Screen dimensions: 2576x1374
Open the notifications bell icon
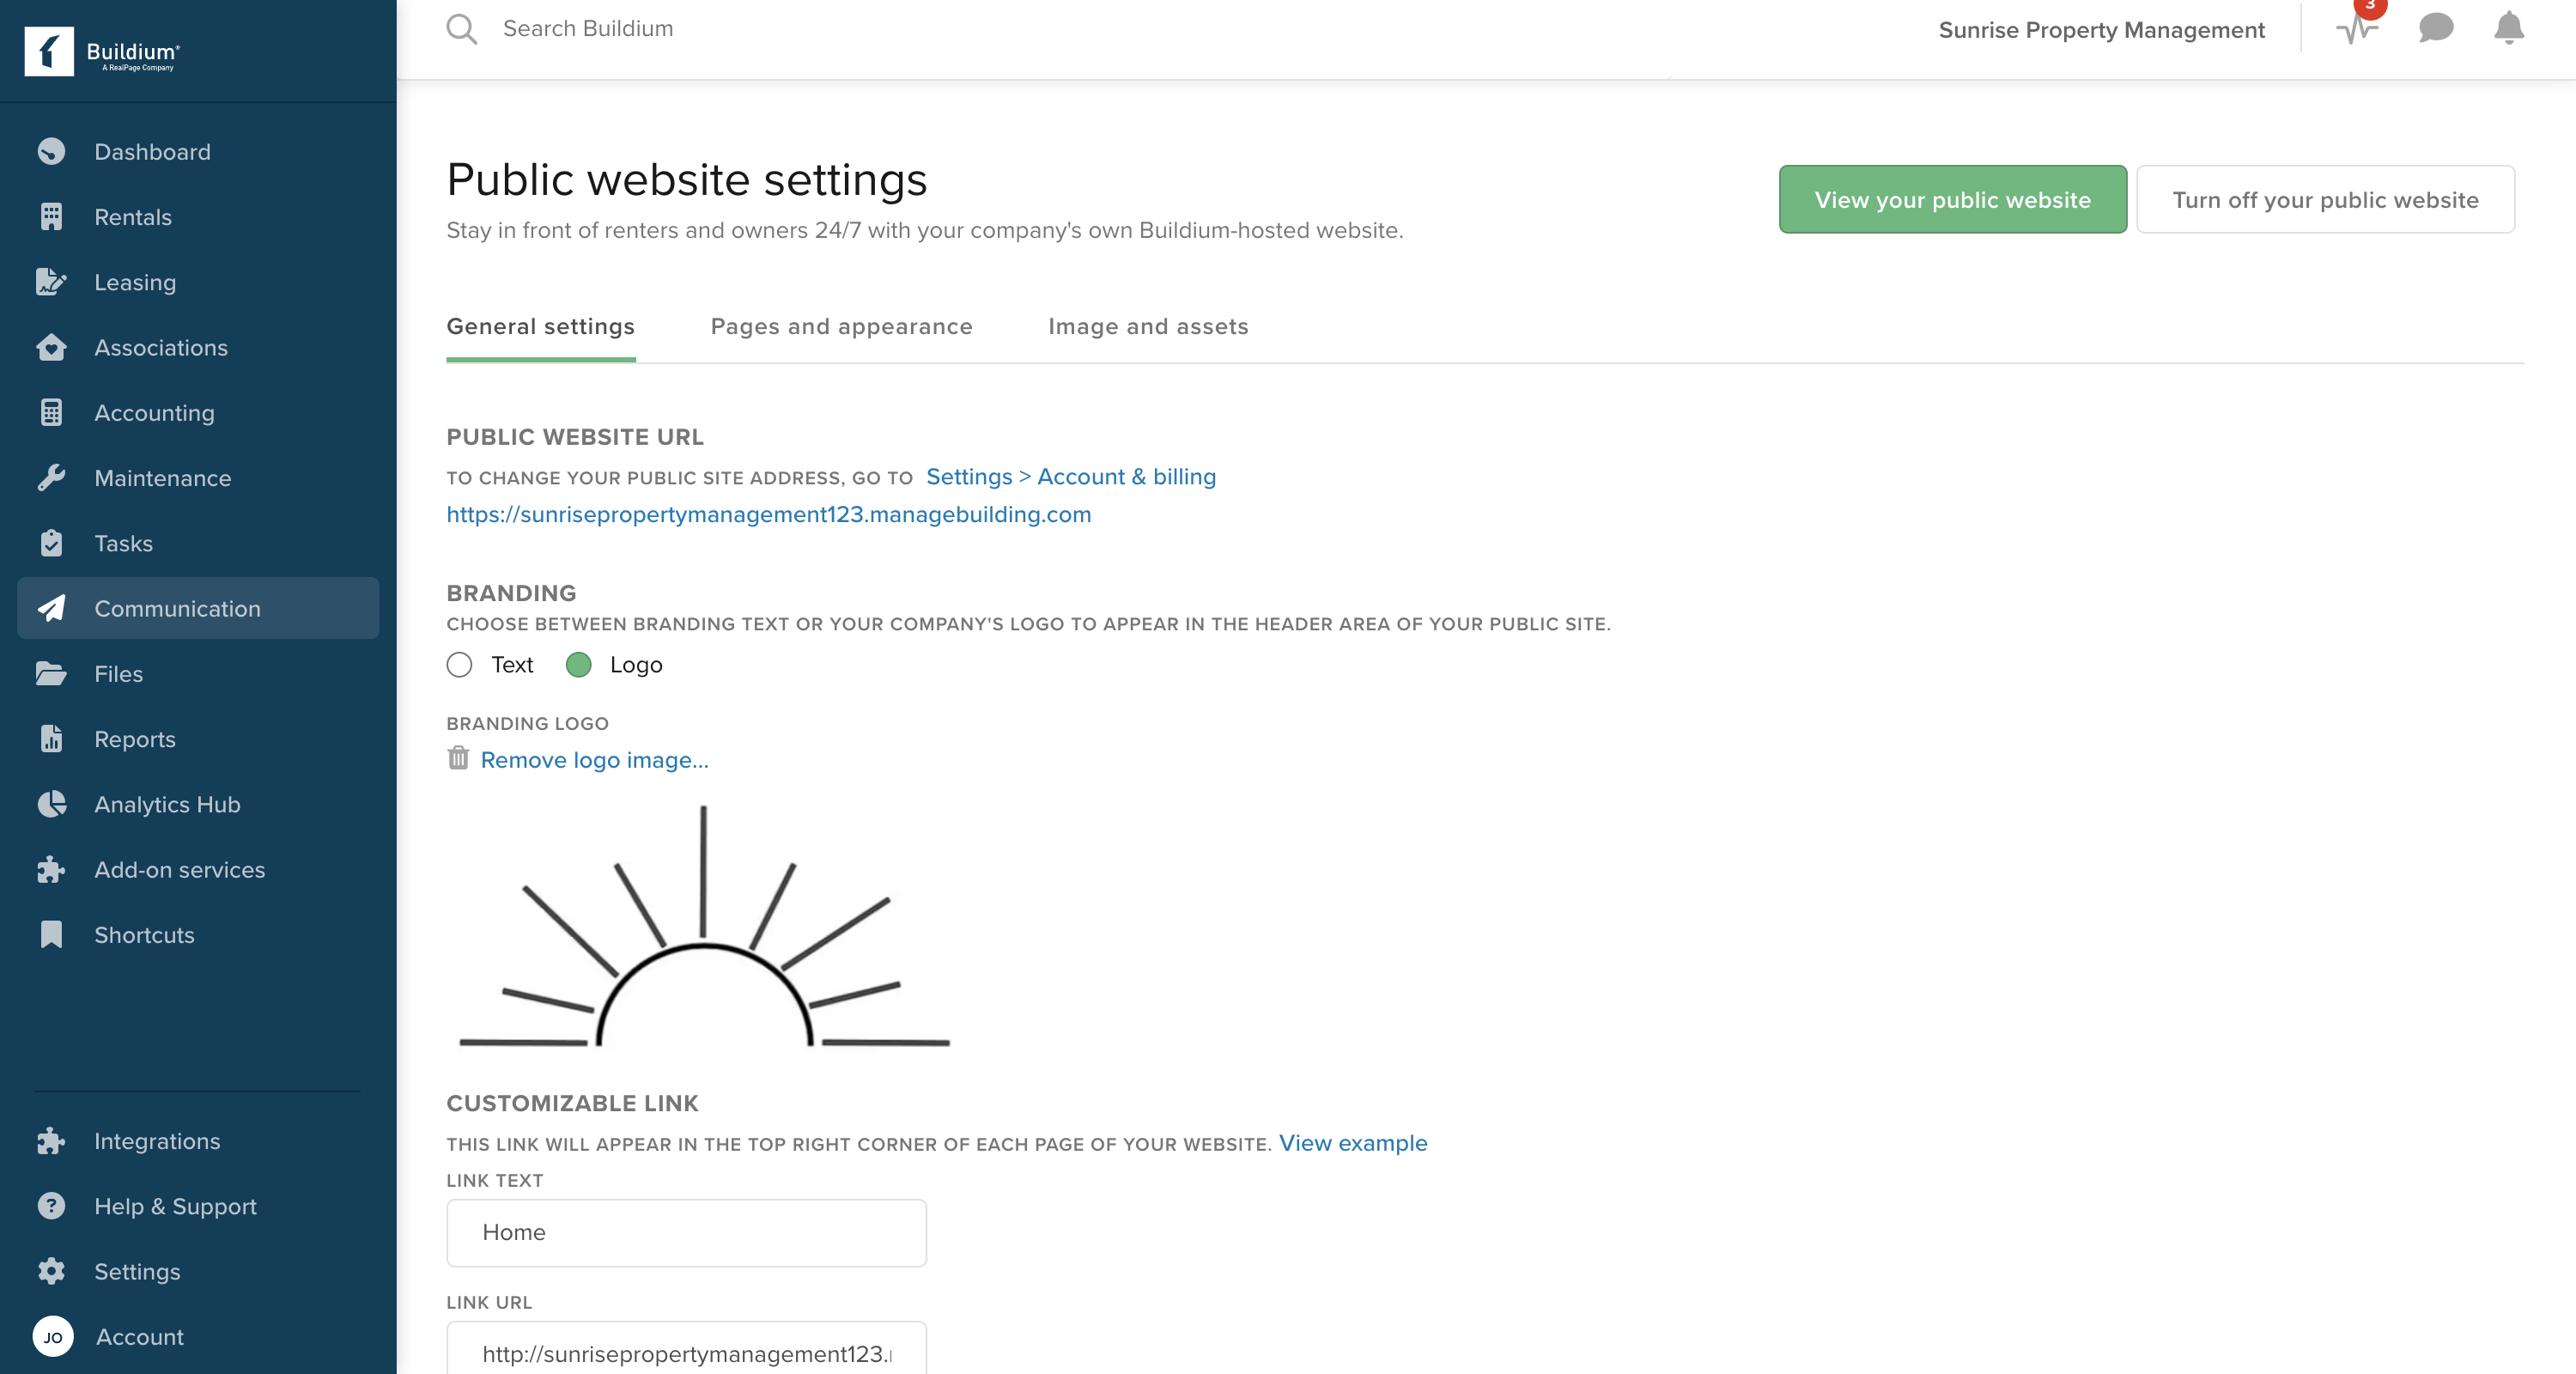2509,28
